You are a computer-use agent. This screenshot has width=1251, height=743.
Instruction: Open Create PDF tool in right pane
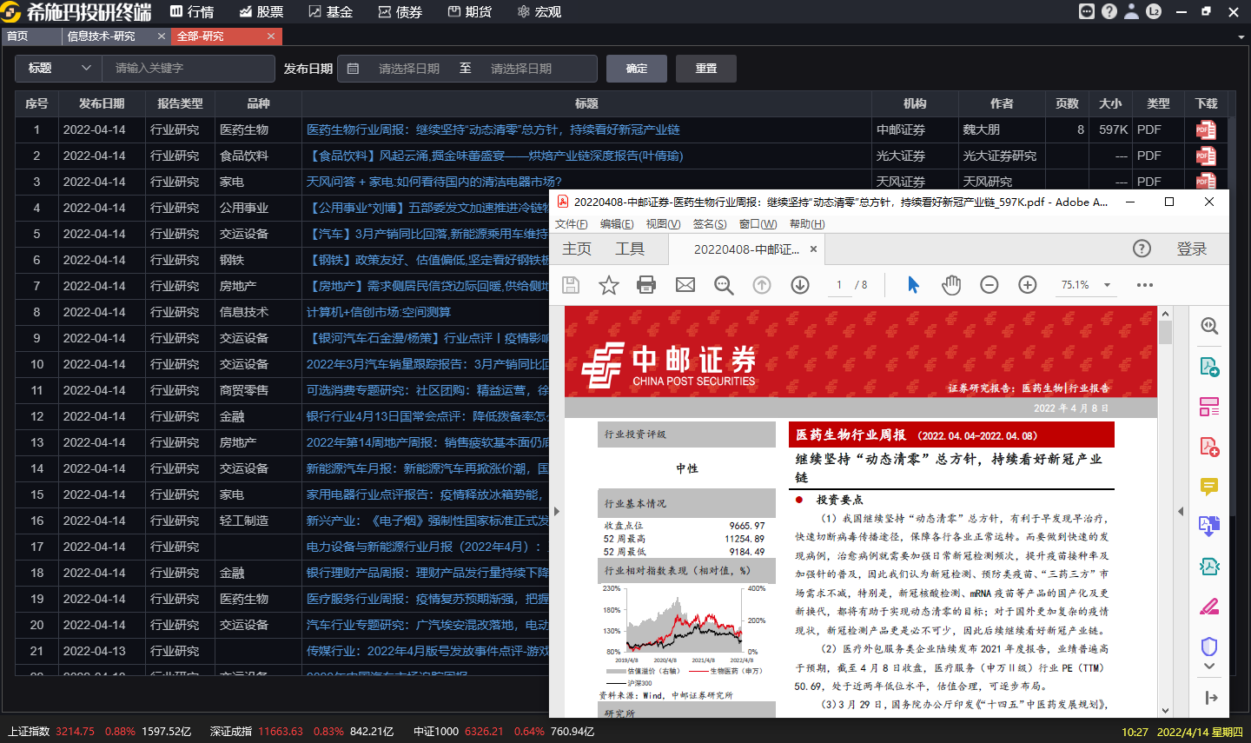click(x=1209, y=447)
